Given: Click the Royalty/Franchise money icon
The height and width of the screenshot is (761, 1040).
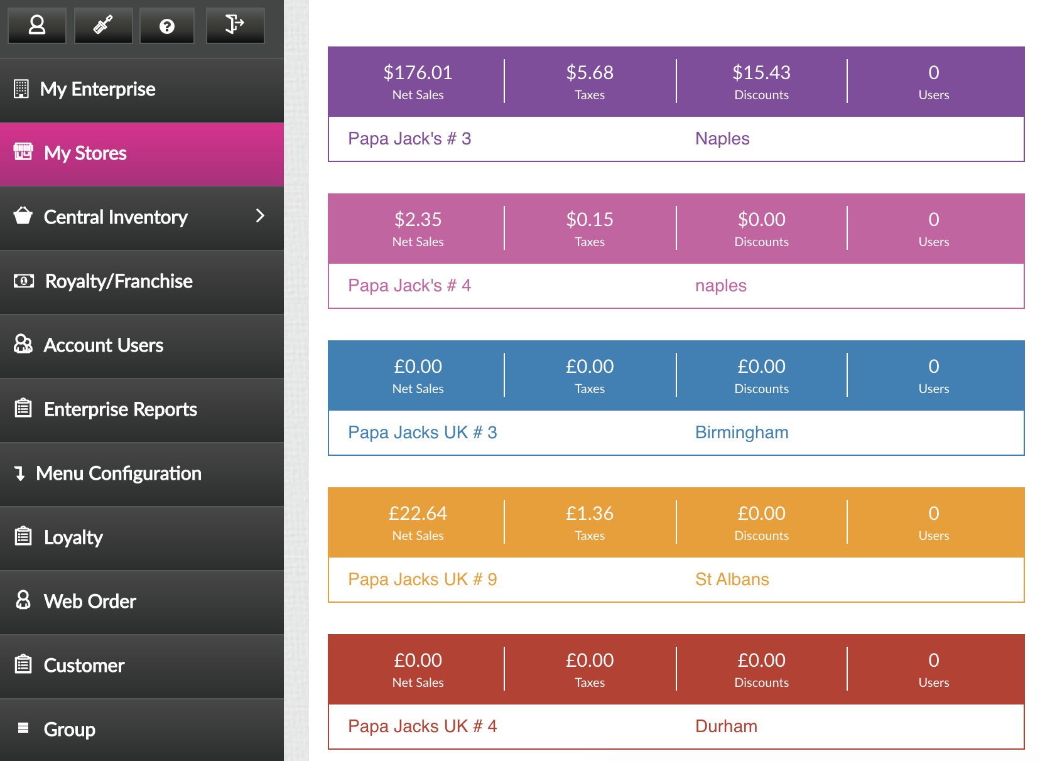Looking at the screenshot, I should pos(24,281).
